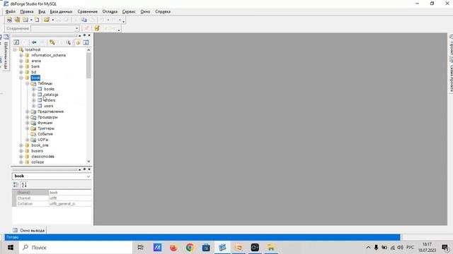
Task: Open the Сервис menu
Action: click(x=129, y=11)
